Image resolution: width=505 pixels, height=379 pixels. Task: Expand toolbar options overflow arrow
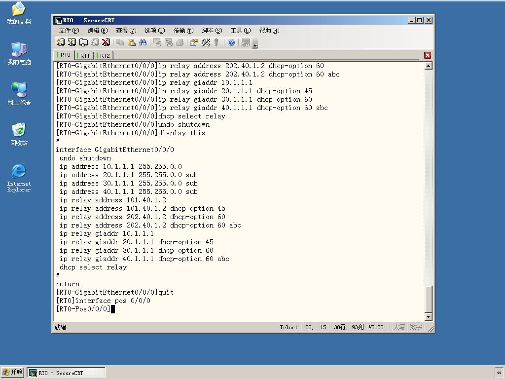pyautogui.click(x=255, y=45)
